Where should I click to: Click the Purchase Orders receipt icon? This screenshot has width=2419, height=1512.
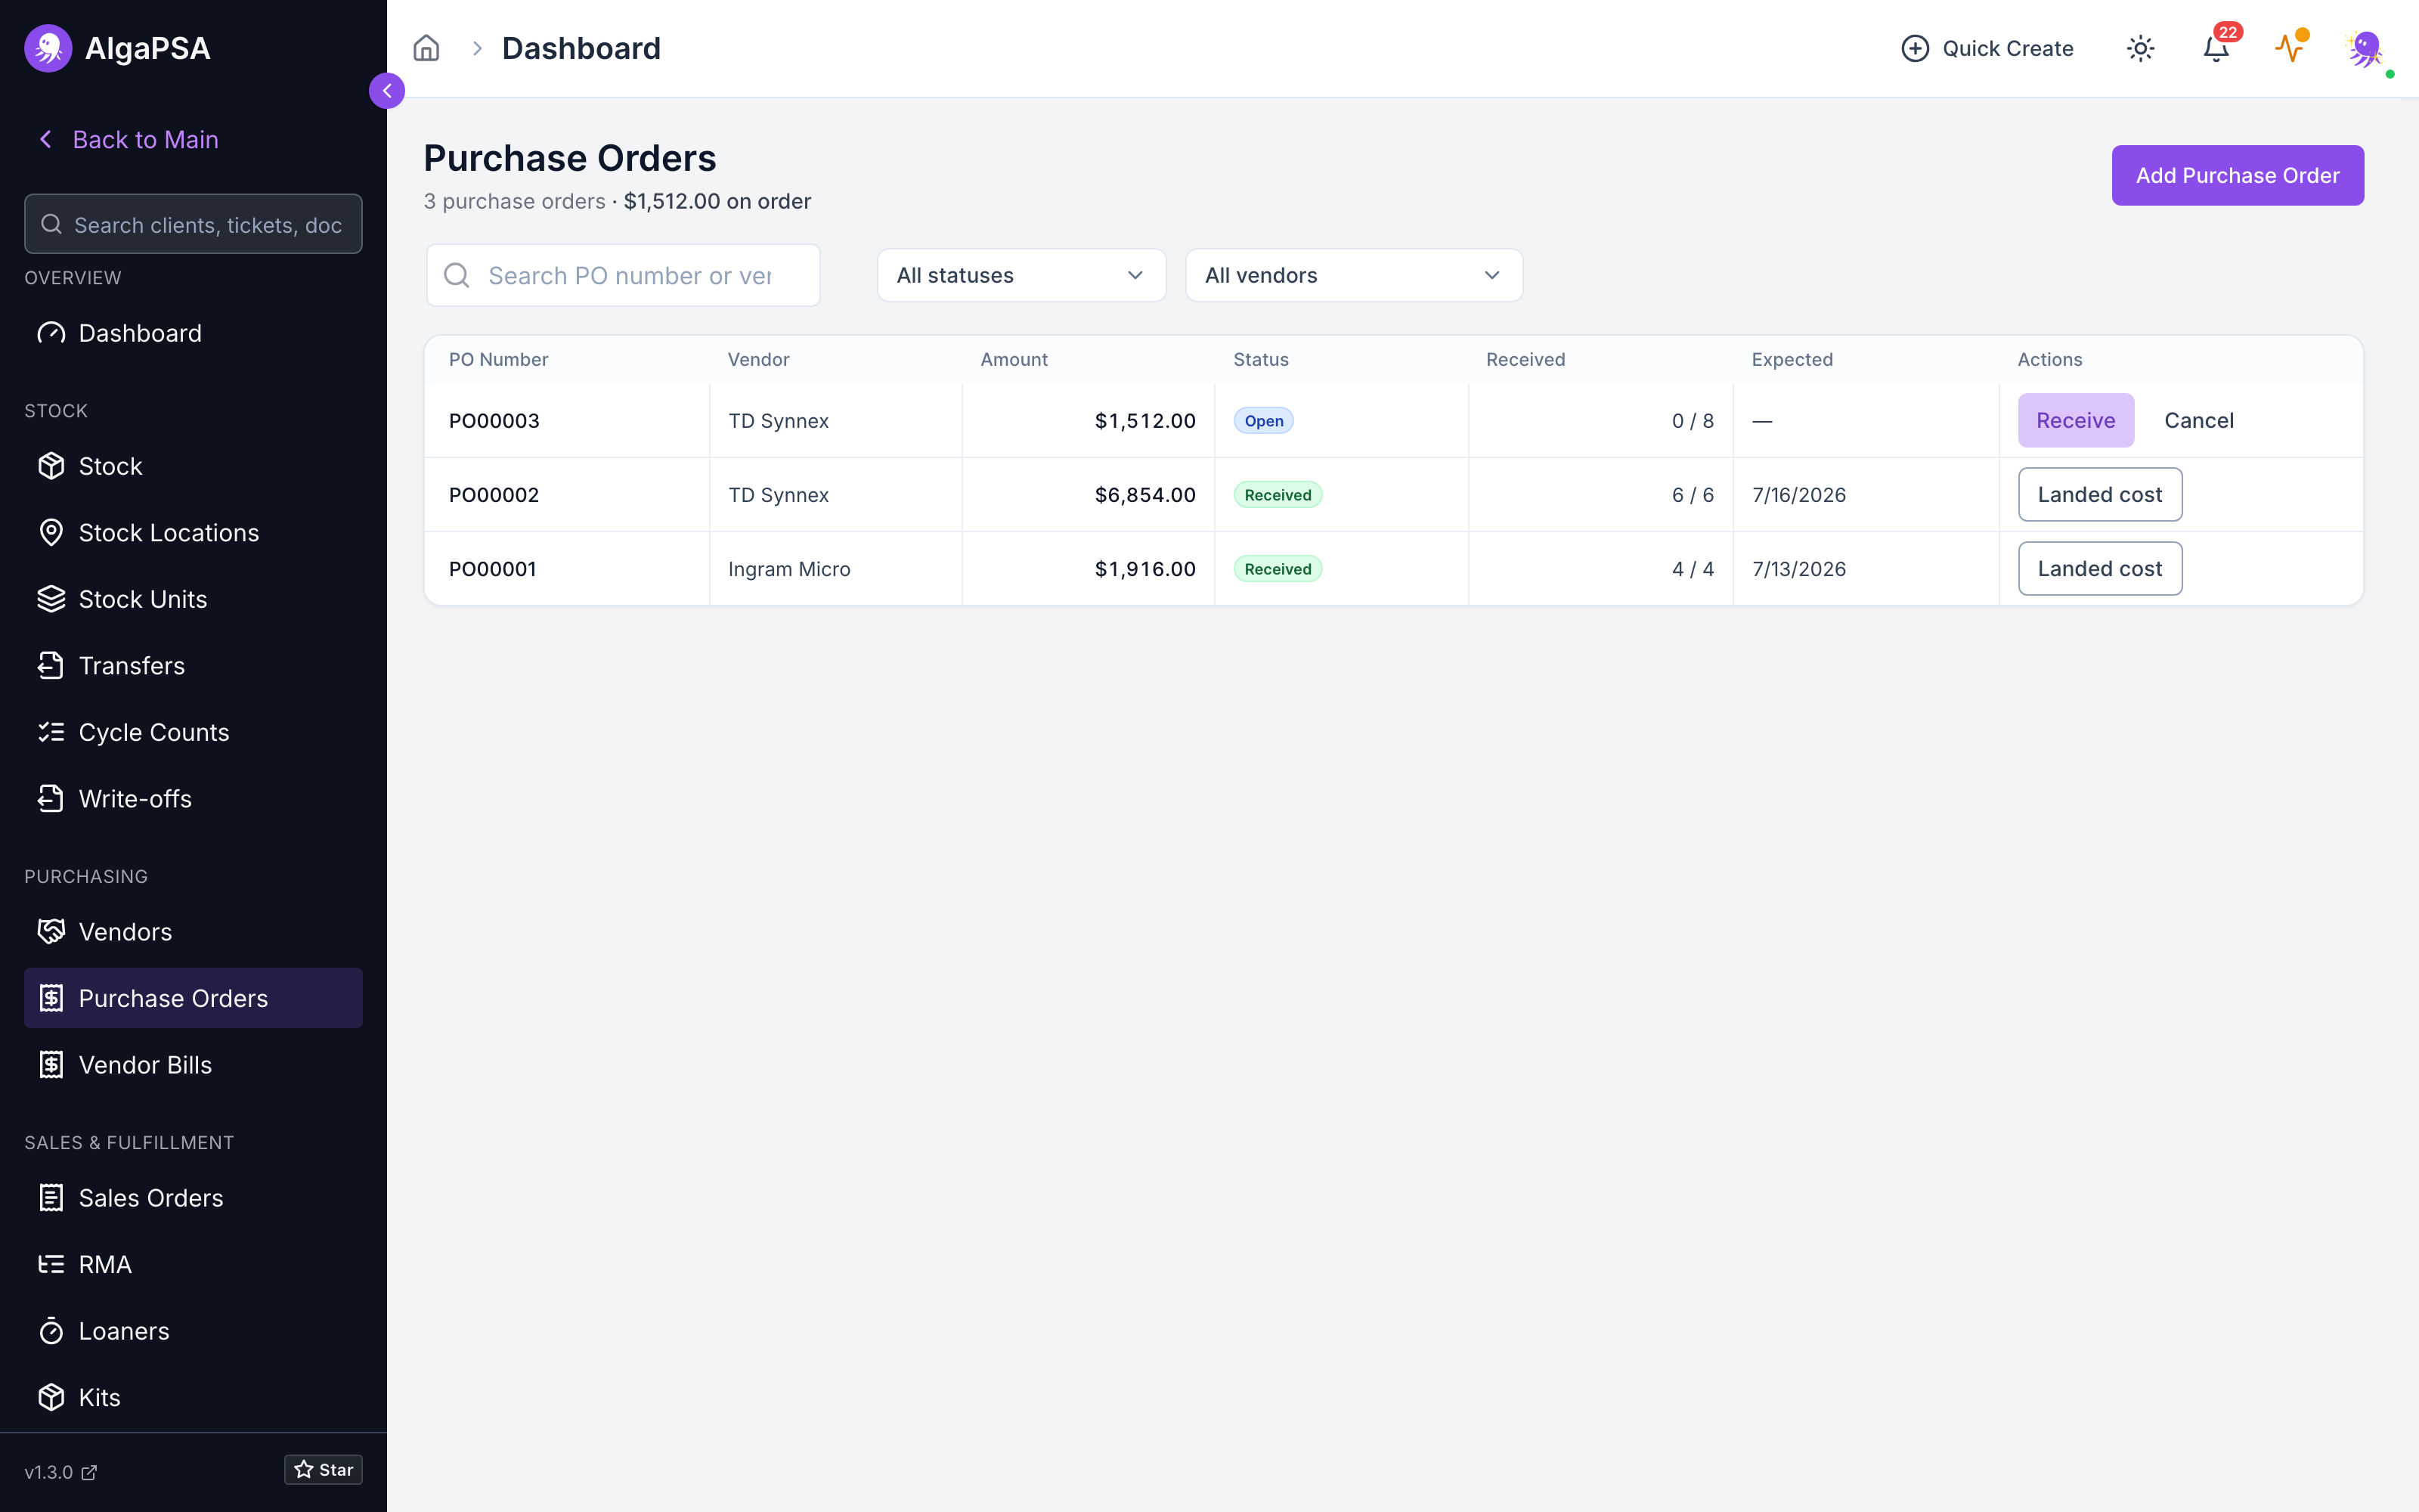(x=51, y=998)
